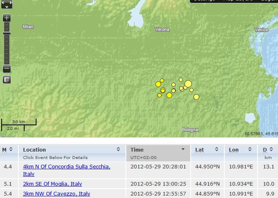This screenshot has width=278, height=198.
Task: Select the largest yellow earthquake marker
Action: coord(188,84)
